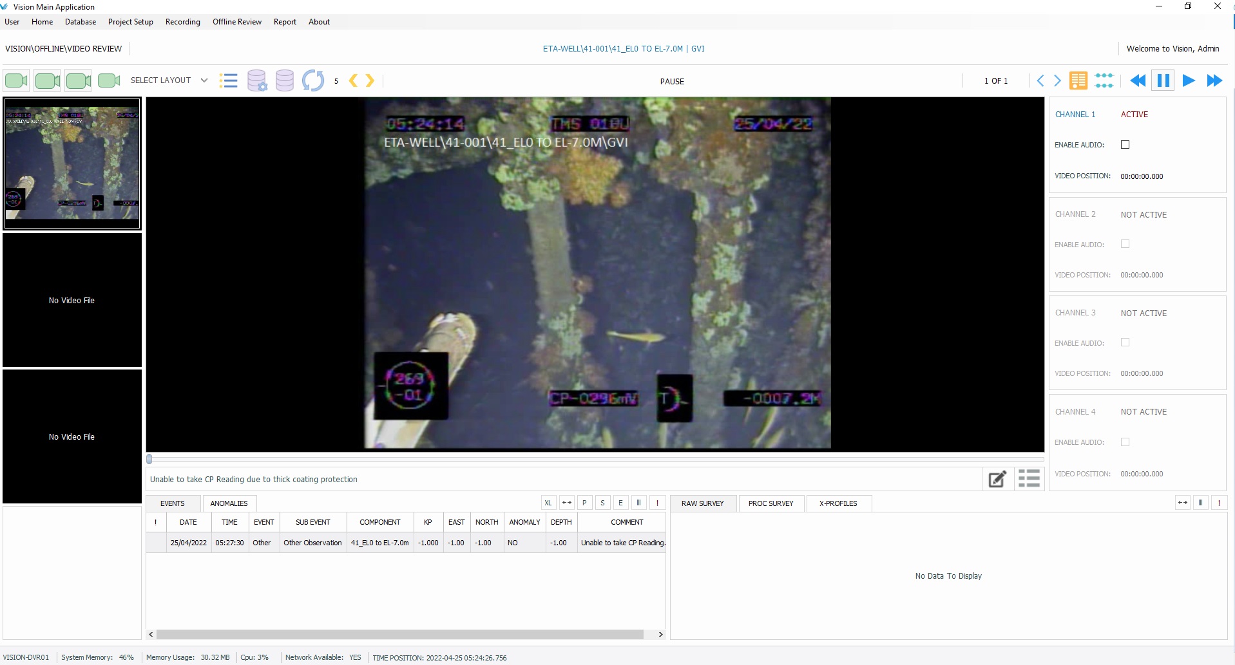This screenshot has width=1235, height=665.
Task: Enable audio checkbox for Channel 2
Action: click(x=1125, y=244)
